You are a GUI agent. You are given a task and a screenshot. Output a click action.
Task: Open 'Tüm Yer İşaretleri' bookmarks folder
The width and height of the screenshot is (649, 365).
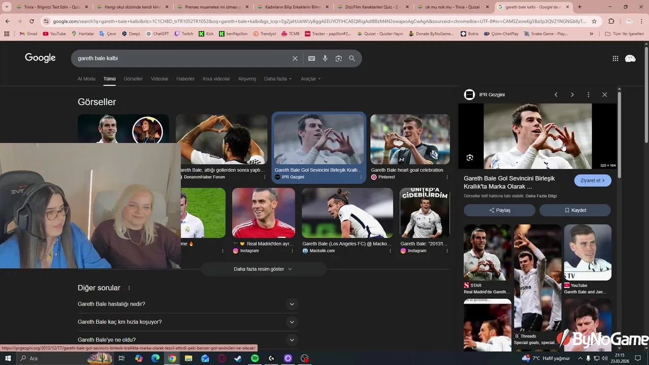(x=625, y=33)
